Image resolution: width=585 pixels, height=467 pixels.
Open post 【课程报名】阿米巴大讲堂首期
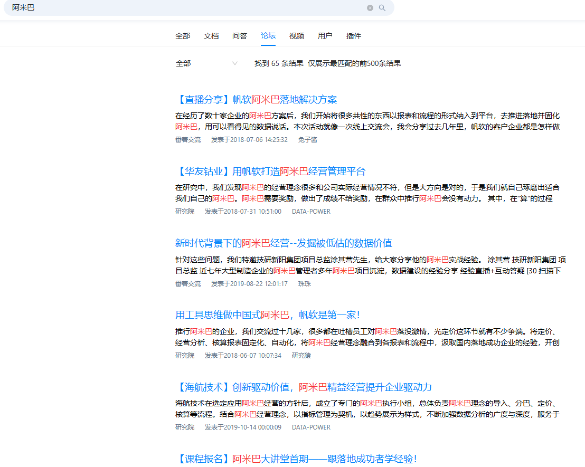[x=297, y=459]
